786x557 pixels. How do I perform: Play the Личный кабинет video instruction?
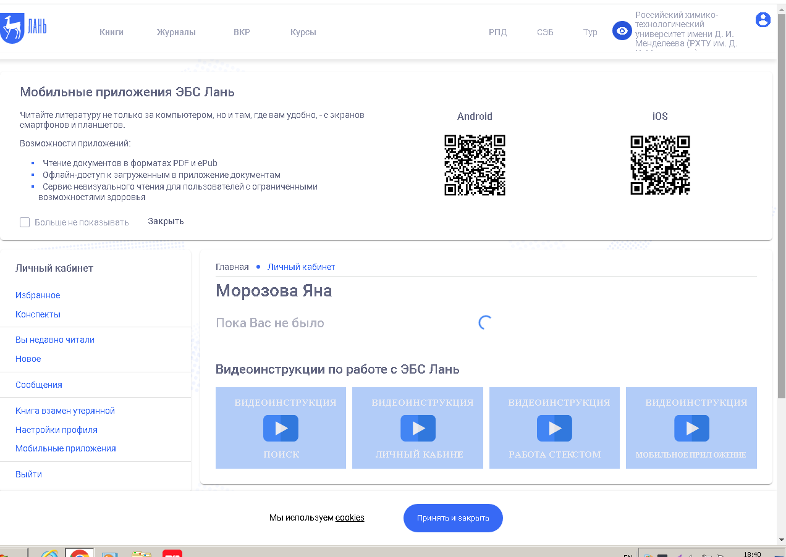(x=418, y=428)
